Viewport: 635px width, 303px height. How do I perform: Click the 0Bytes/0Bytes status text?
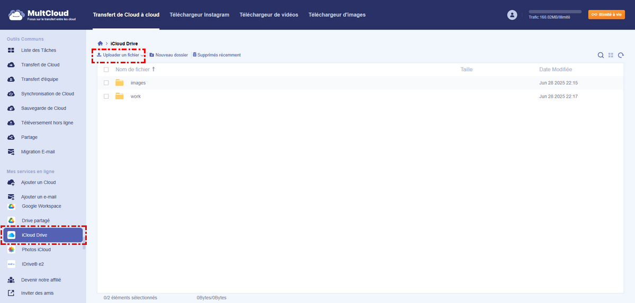212,298
